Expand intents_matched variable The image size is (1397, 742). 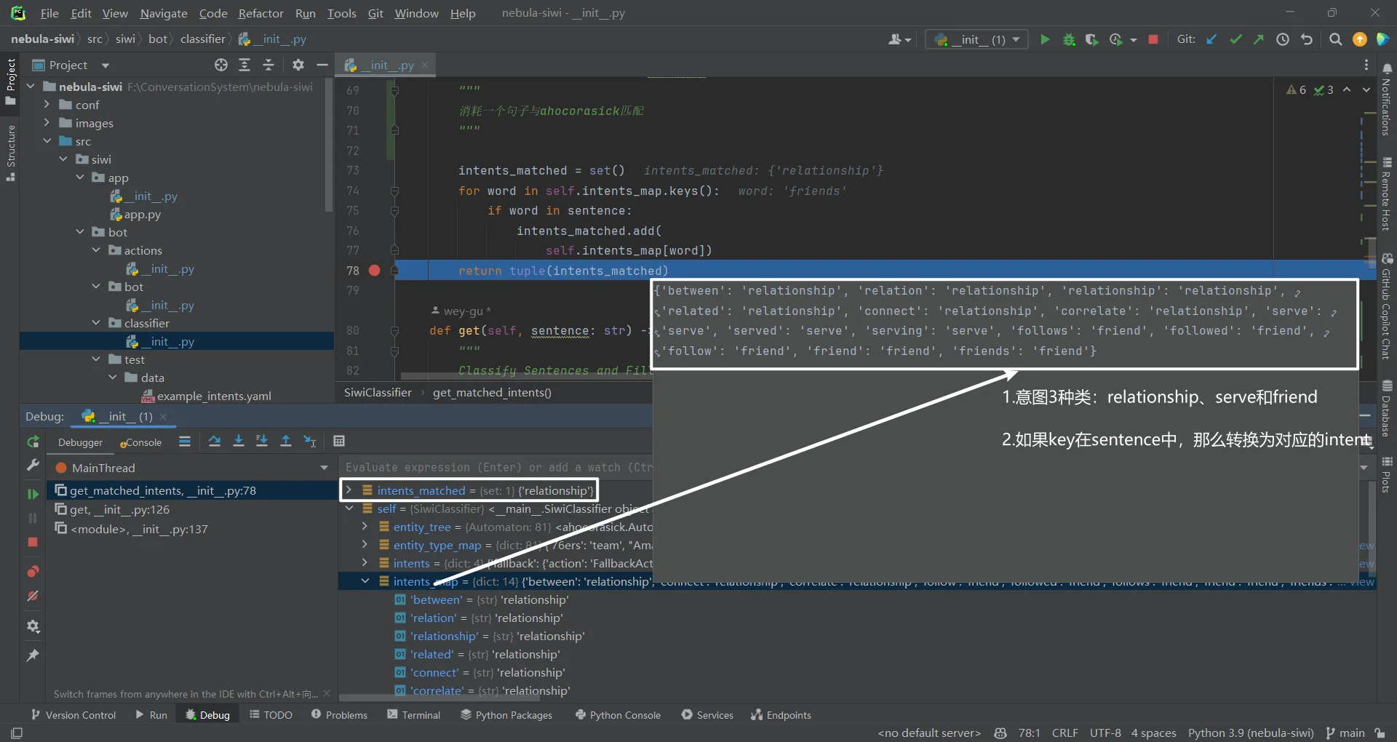tap(349, 490)
